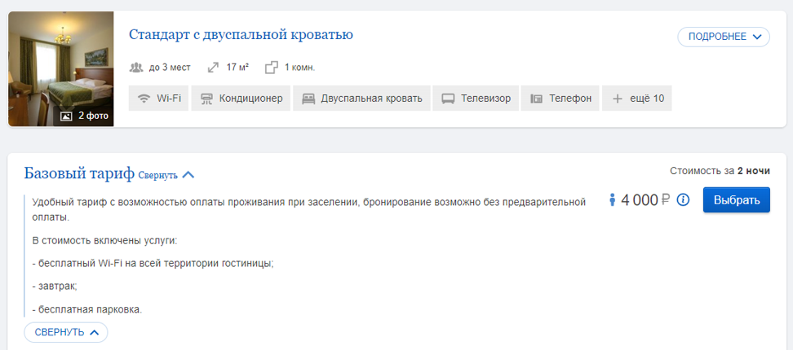Image resolution: width=793 pixels, height=350 pixels.
Task: Click 'Стоимость за 2 ночи' label
Action: 720,171
